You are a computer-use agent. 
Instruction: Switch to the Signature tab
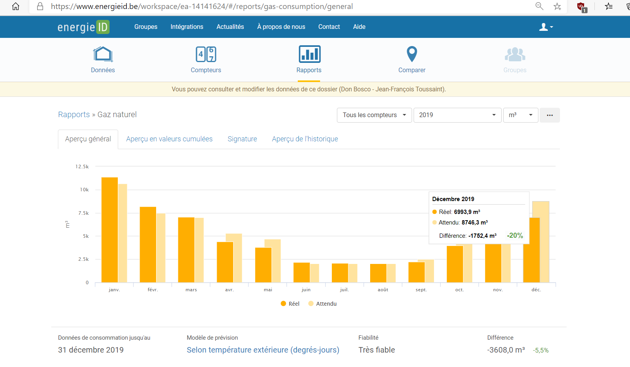(242, 139)
